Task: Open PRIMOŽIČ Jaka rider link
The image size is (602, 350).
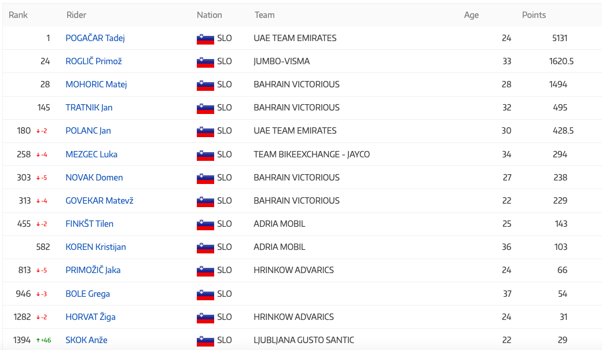Action: click(x=93, y=270)
